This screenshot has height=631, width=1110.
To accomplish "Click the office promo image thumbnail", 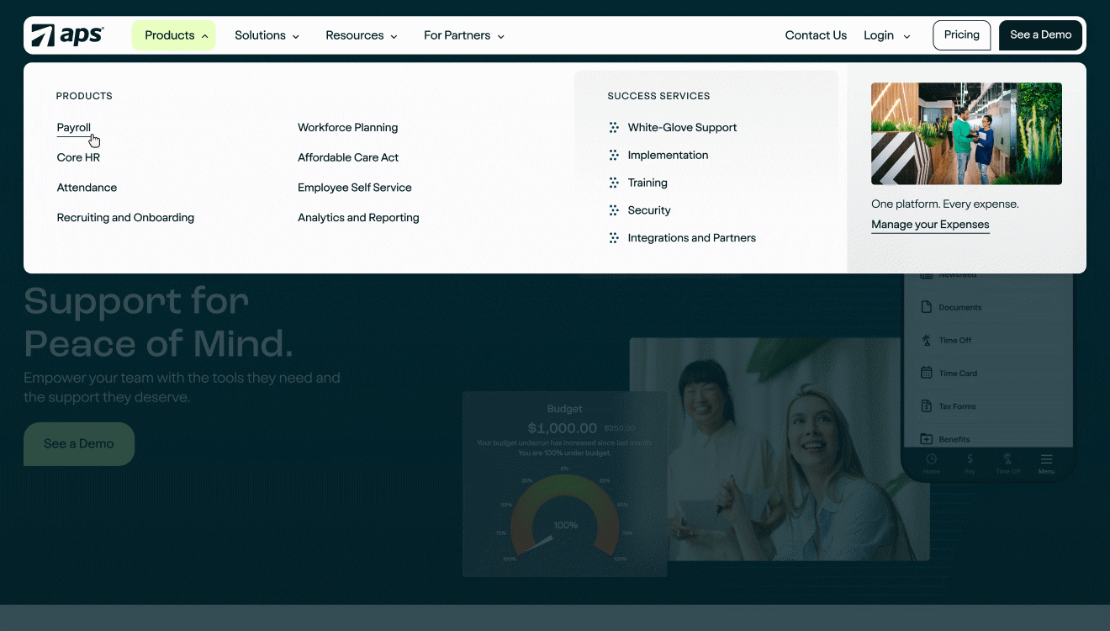I will pyautogui.click(x=966, y=134).
